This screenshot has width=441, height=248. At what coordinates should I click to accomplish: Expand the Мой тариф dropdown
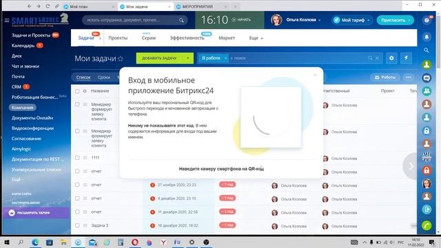tap(369, 20)
